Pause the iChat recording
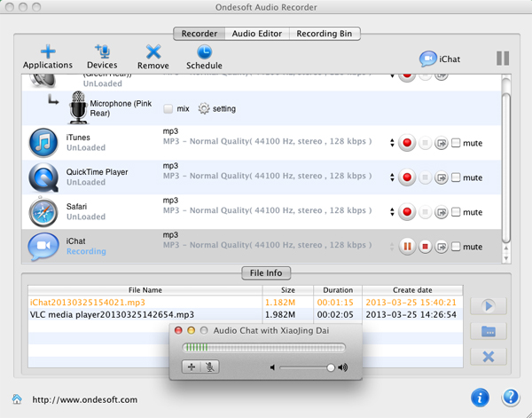 [x=408, y=246]
